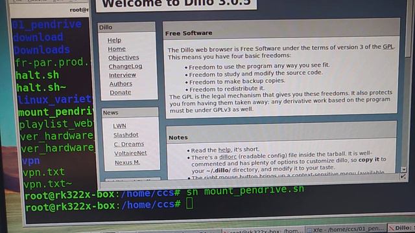Follow the GPL link in Free Software section
This screenshot has width=415, height=233.
pos(388,47)
